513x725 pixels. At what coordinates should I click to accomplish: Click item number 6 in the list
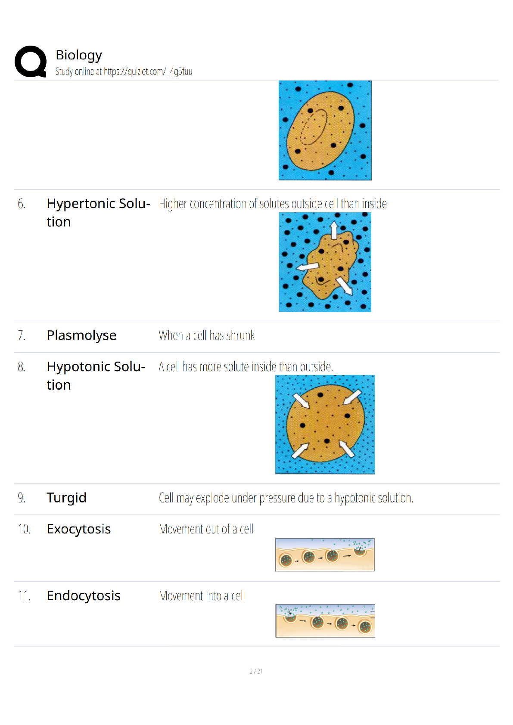coord(22,204)
